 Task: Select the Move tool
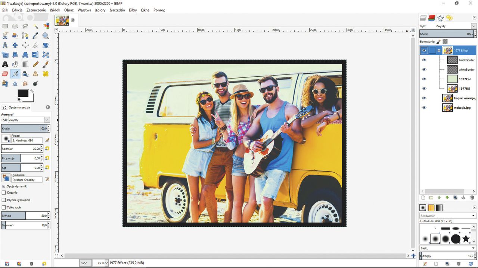point(15,45)
